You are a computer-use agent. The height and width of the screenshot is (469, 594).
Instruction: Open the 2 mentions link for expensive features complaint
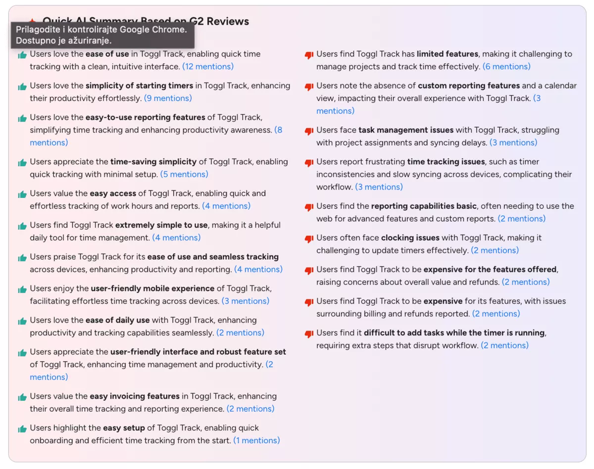coord(526,282)
